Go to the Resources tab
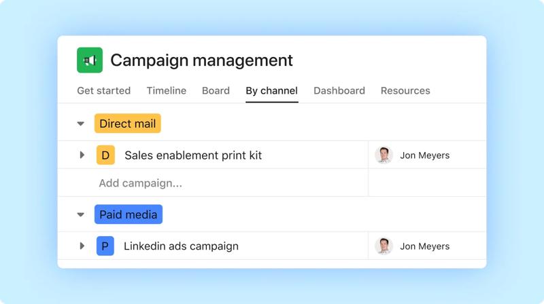Screen dimensions: 544x304 click(x=405, y=91)
